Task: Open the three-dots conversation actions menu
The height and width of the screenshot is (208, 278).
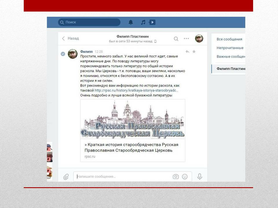Action: (186, 39)
